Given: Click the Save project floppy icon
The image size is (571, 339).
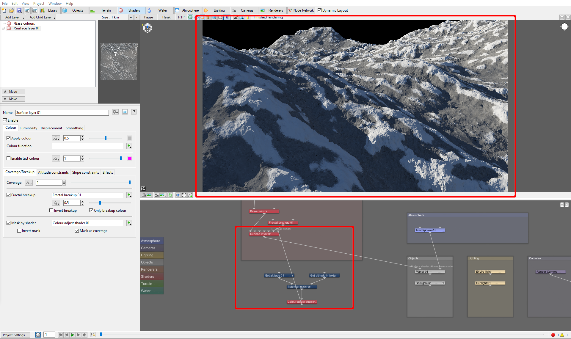Looking at the screenshot, I should coord(19,10).
